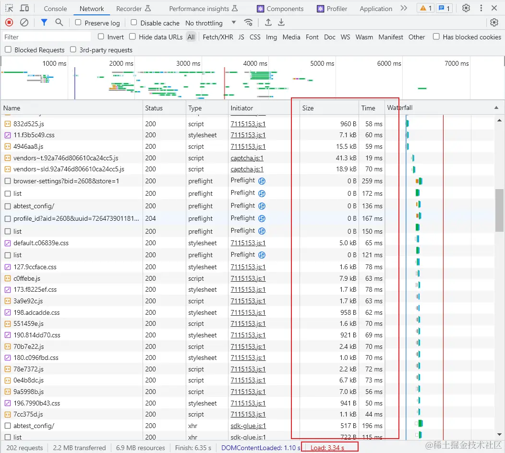
Task: Open the Profiler tab
Action: (x=332, y=9)
